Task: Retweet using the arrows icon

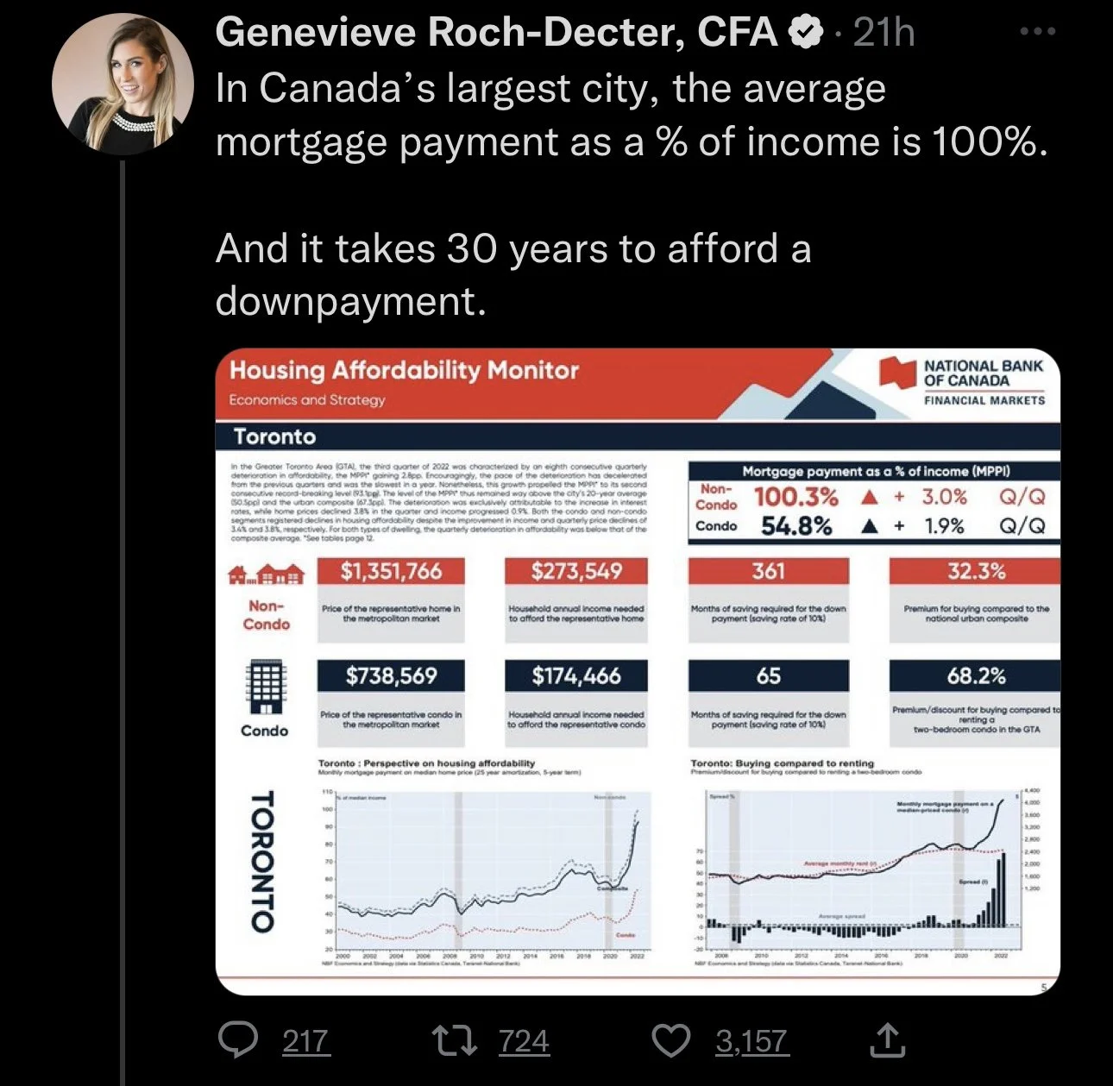Action: coord(454,1040)
